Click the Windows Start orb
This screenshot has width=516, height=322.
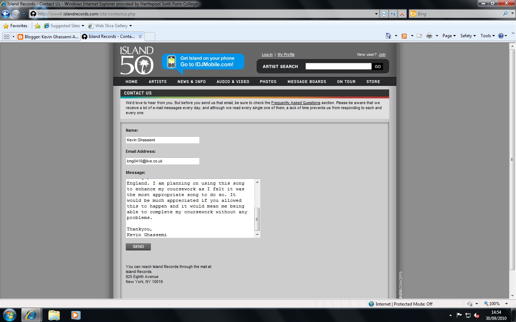[10, 315]
